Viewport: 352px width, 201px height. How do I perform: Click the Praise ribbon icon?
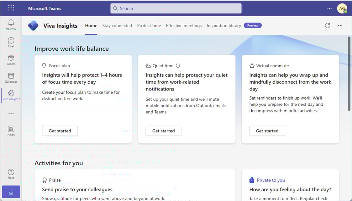[45, 180]
